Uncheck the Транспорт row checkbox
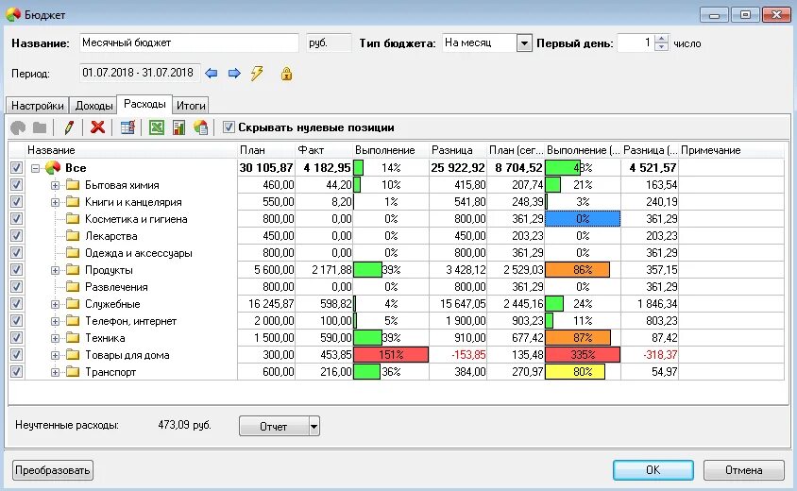This screenshot has height=491, width=797. click(16, 371)
